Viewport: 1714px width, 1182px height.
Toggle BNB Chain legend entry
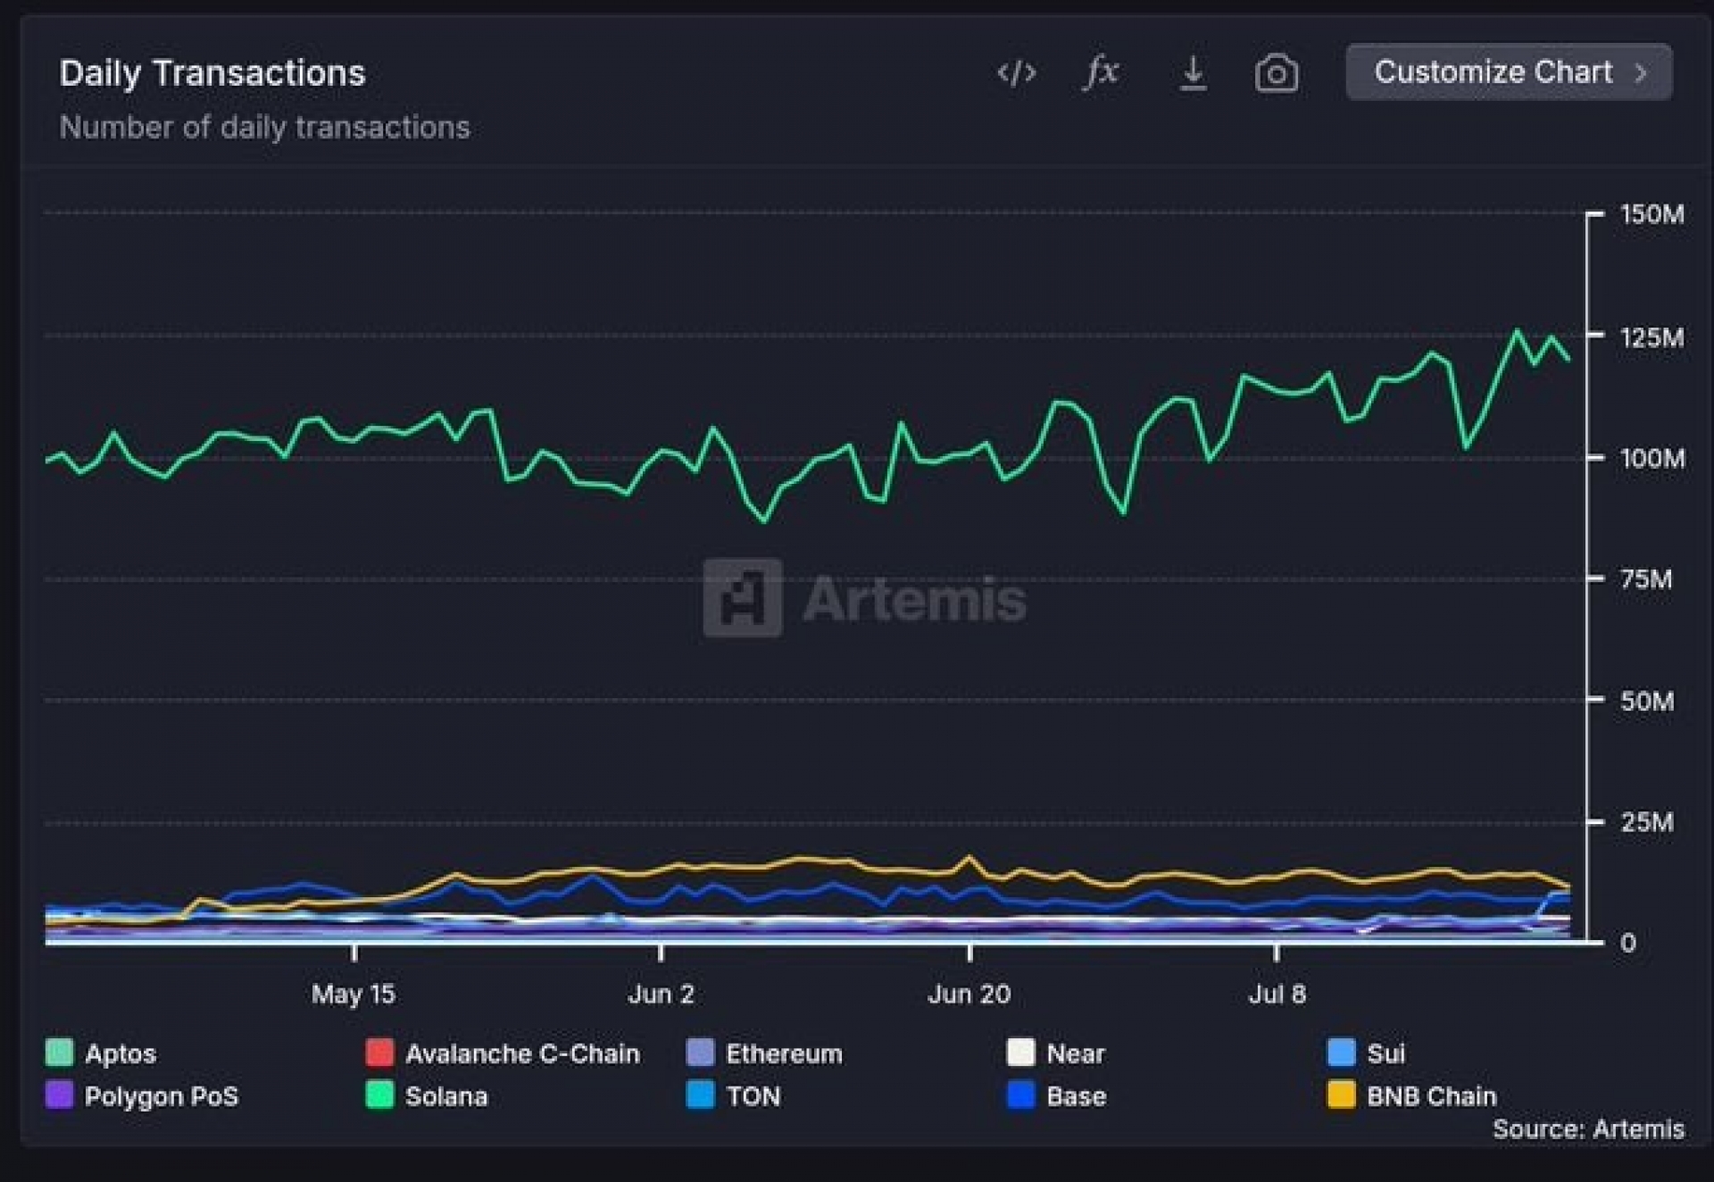tap(1412, 1095)
